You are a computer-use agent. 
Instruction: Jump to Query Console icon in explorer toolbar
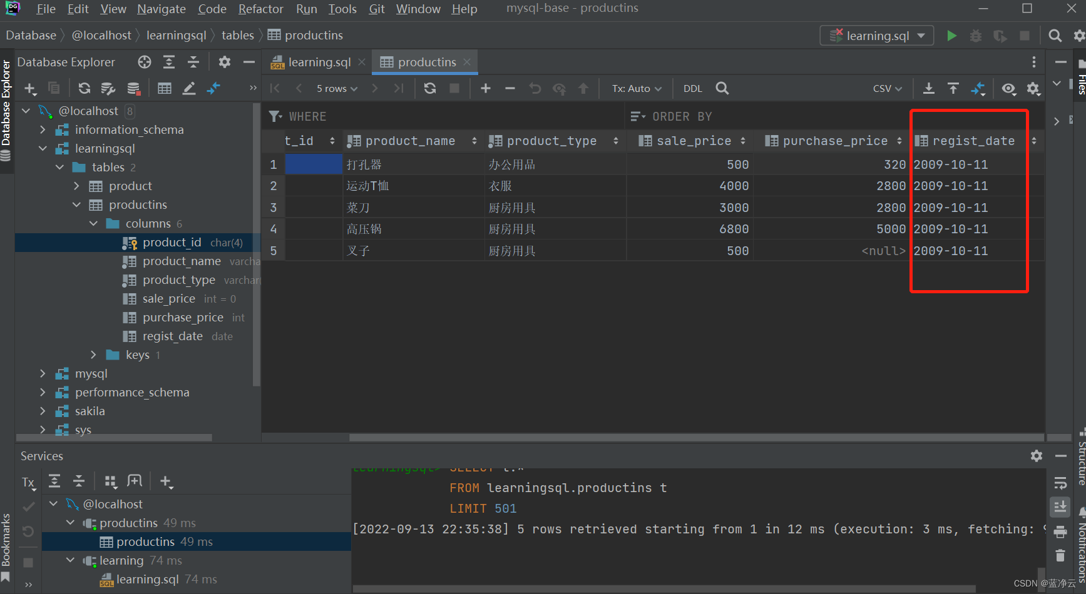point(213,88)
